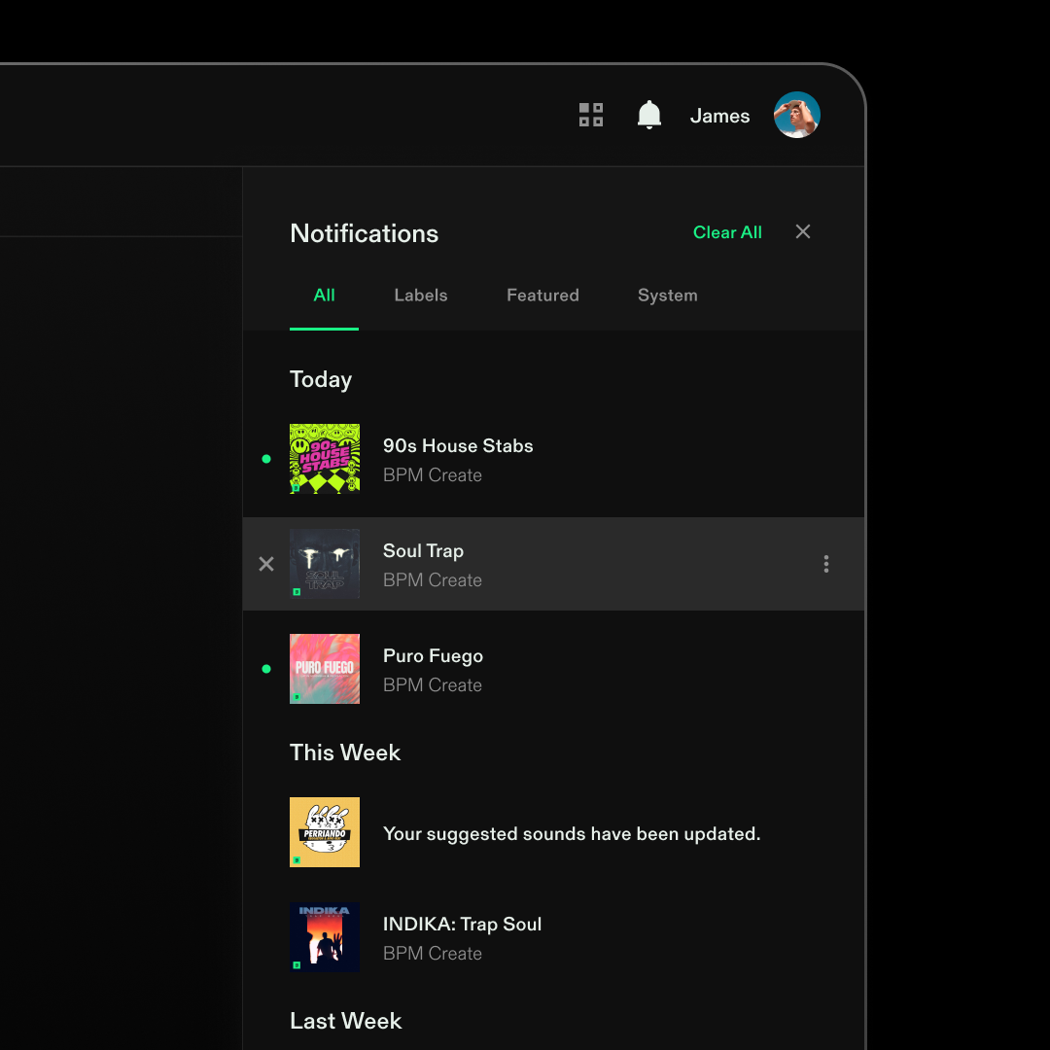Open INDIKA: Trap Soul cover art
This screenshot has height=1050, width=1050.
[x=325, y=937]
